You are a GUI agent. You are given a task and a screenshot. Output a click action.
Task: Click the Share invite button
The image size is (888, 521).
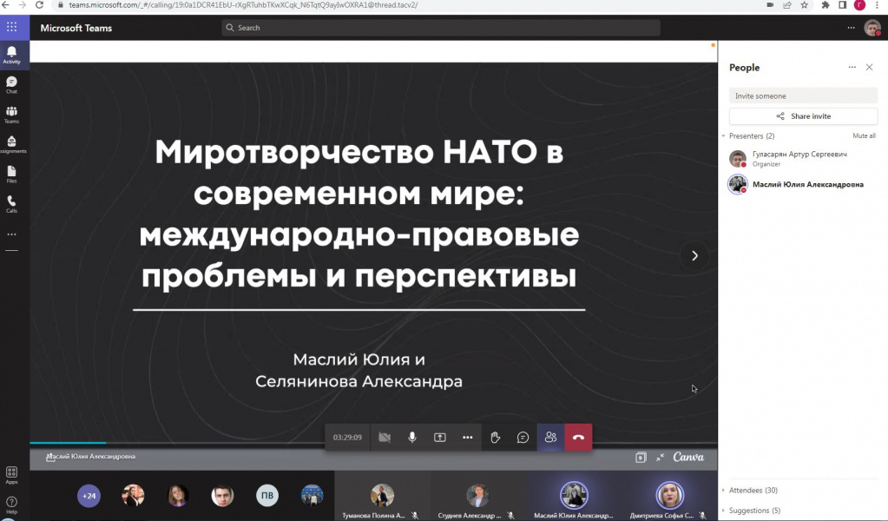(x=803, y=116)
